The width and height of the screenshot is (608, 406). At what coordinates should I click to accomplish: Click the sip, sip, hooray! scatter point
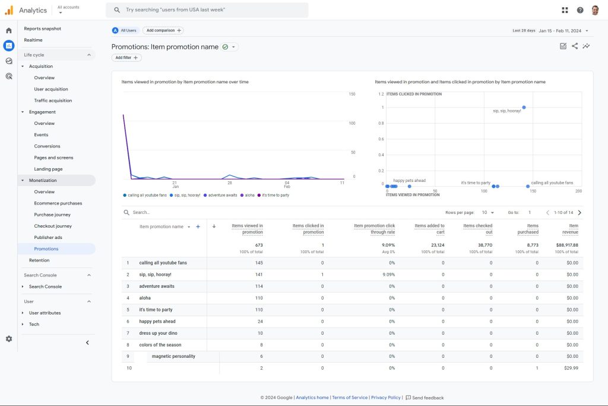pos(524,108)
